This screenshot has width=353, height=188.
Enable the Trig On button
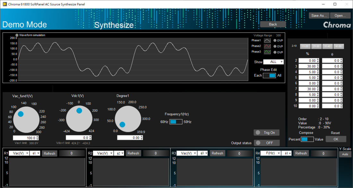267,132
